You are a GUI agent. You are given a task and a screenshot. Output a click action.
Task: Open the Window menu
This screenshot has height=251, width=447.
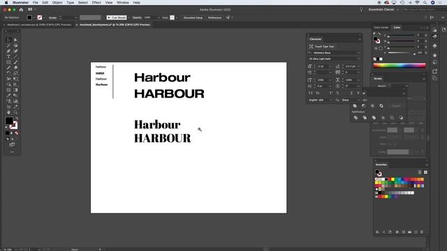(x=123, y=3)
